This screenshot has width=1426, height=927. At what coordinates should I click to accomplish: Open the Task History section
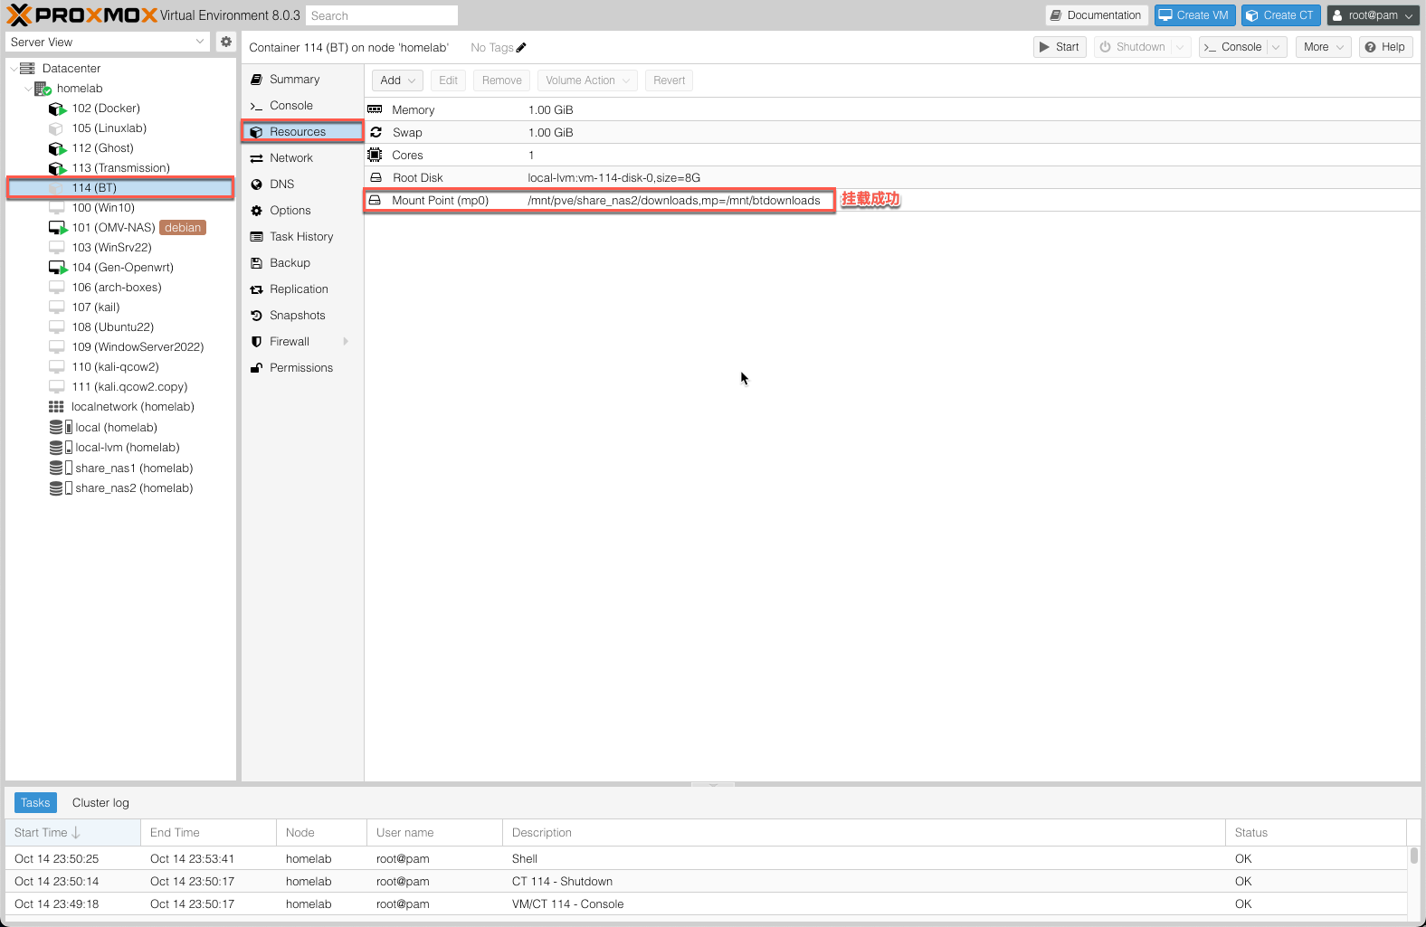(302, 237)
